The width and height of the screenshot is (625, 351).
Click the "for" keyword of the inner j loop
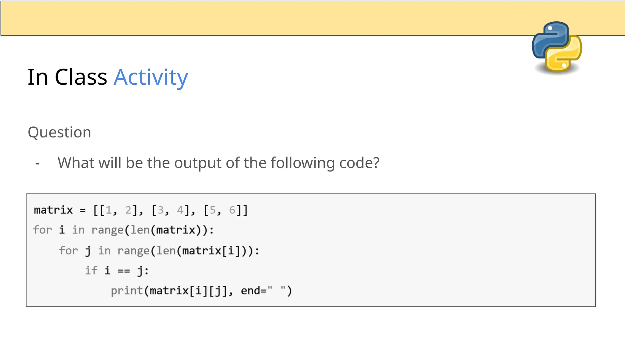coord(69,251)
